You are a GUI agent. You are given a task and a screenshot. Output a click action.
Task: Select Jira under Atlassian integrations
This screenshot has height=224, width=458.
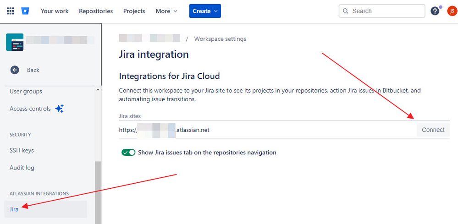click(47, 209)
